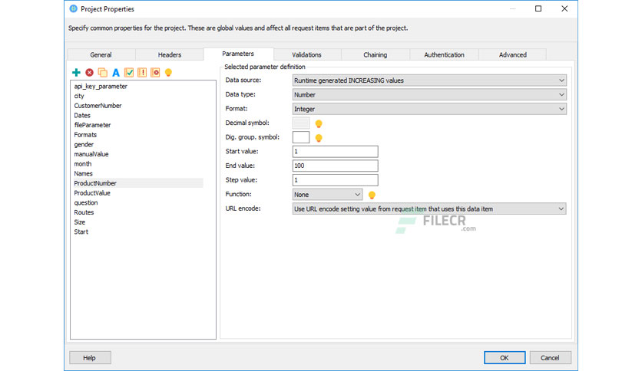This screenshot has width=642, height=371.
Task: Add a new parameter with the green plus icon
Action: point(76,72)
